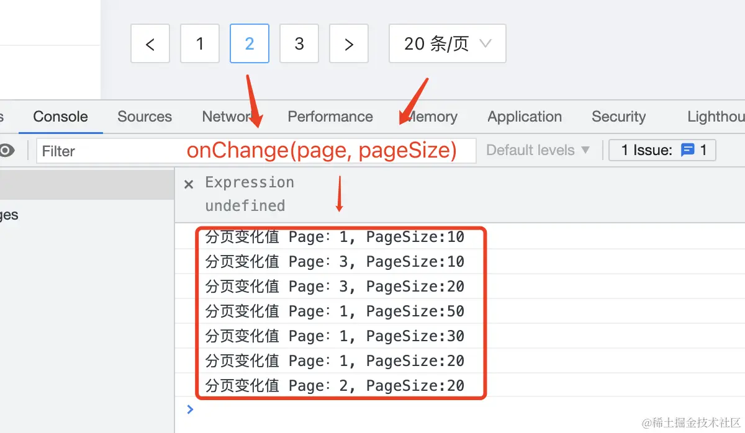Open the Performance tab
The height and width of the screenshot is (433, 745).
pos(330,117)
